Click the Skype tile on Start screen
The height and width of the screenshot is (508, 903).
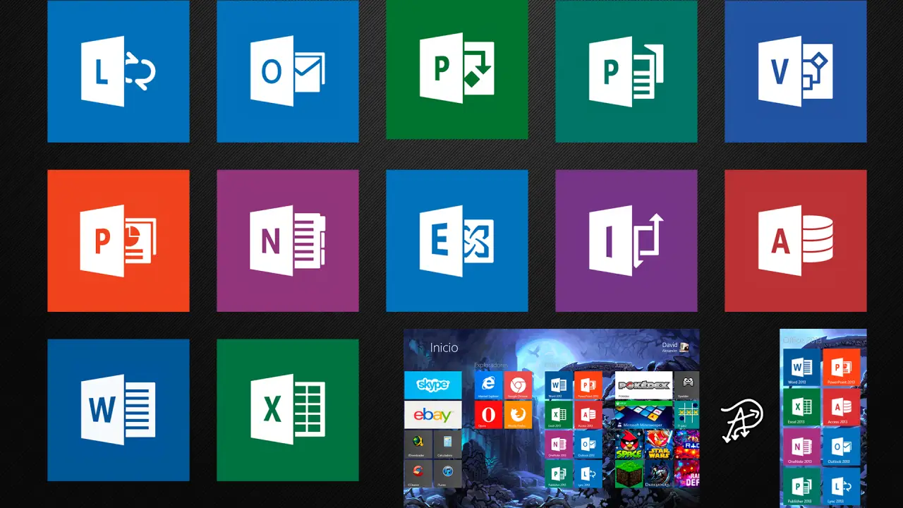point(432,385)
